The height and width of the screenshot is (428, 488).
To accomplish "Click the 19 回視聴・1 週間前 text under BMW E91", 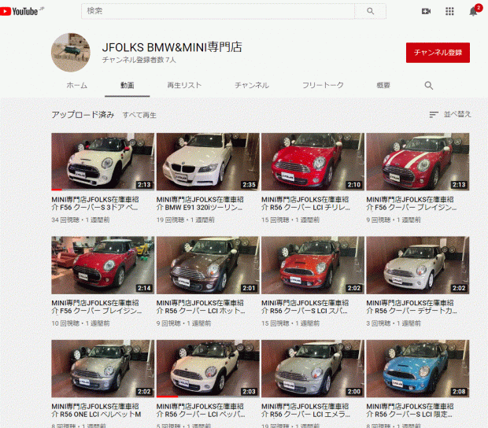I will 186,220.
